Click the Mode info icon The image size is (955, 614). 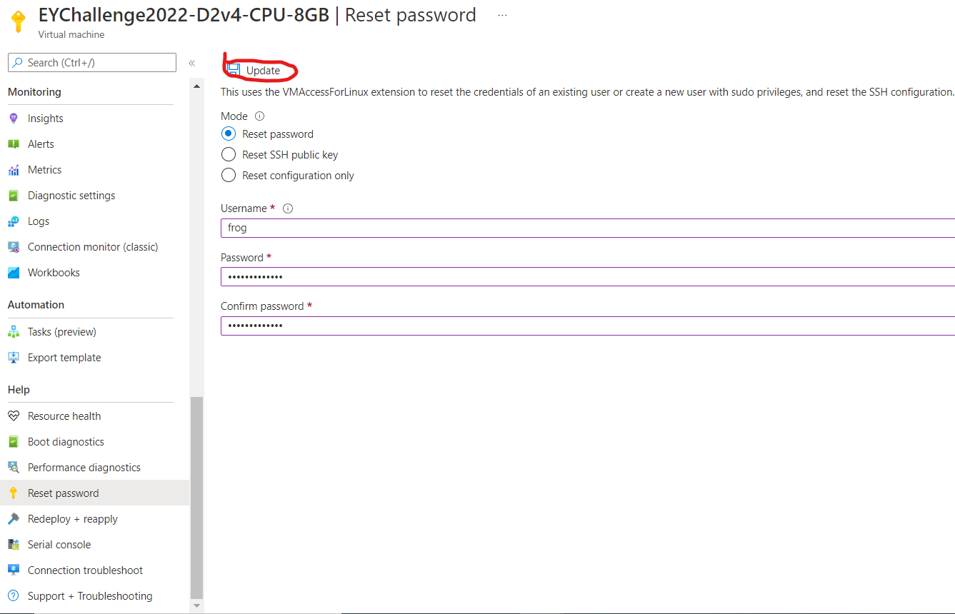(x=260, y=116)
